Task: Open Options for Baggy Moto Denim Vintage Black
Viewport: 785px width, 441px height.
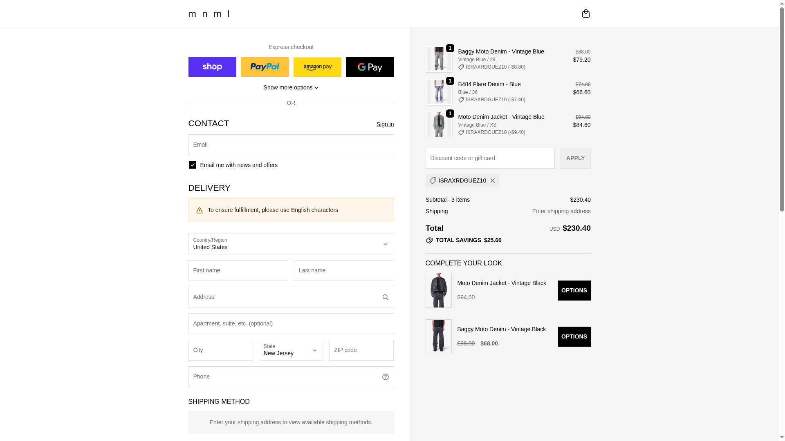Action: pos(574,336)
